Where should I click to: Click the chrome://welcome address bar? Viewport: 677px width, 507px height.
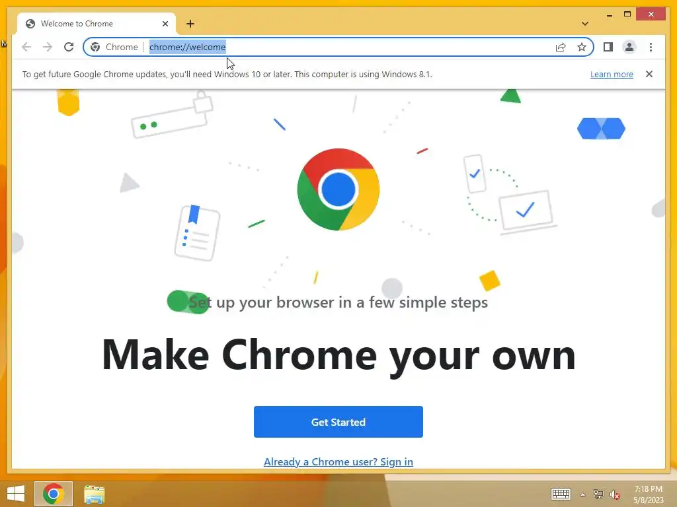pos(338,47)
